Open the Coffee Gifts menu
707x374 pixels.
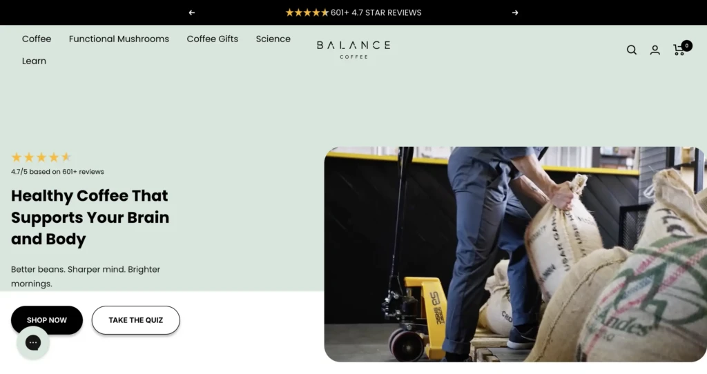[213, 39]
